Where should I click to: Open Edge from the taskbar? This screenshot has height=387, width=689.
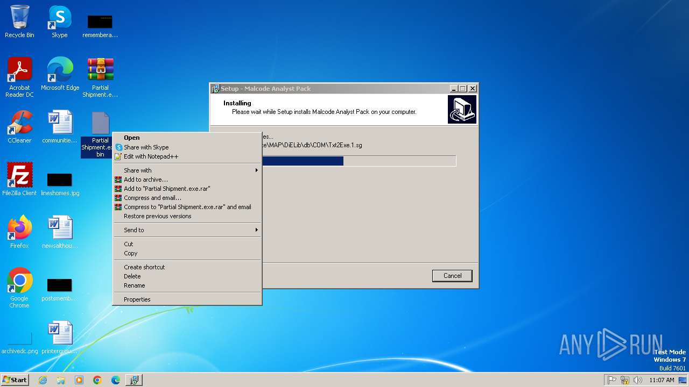116,380
